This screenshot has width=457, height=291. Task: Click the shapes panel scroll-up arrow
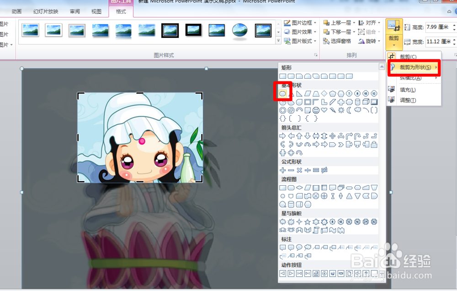382,67
